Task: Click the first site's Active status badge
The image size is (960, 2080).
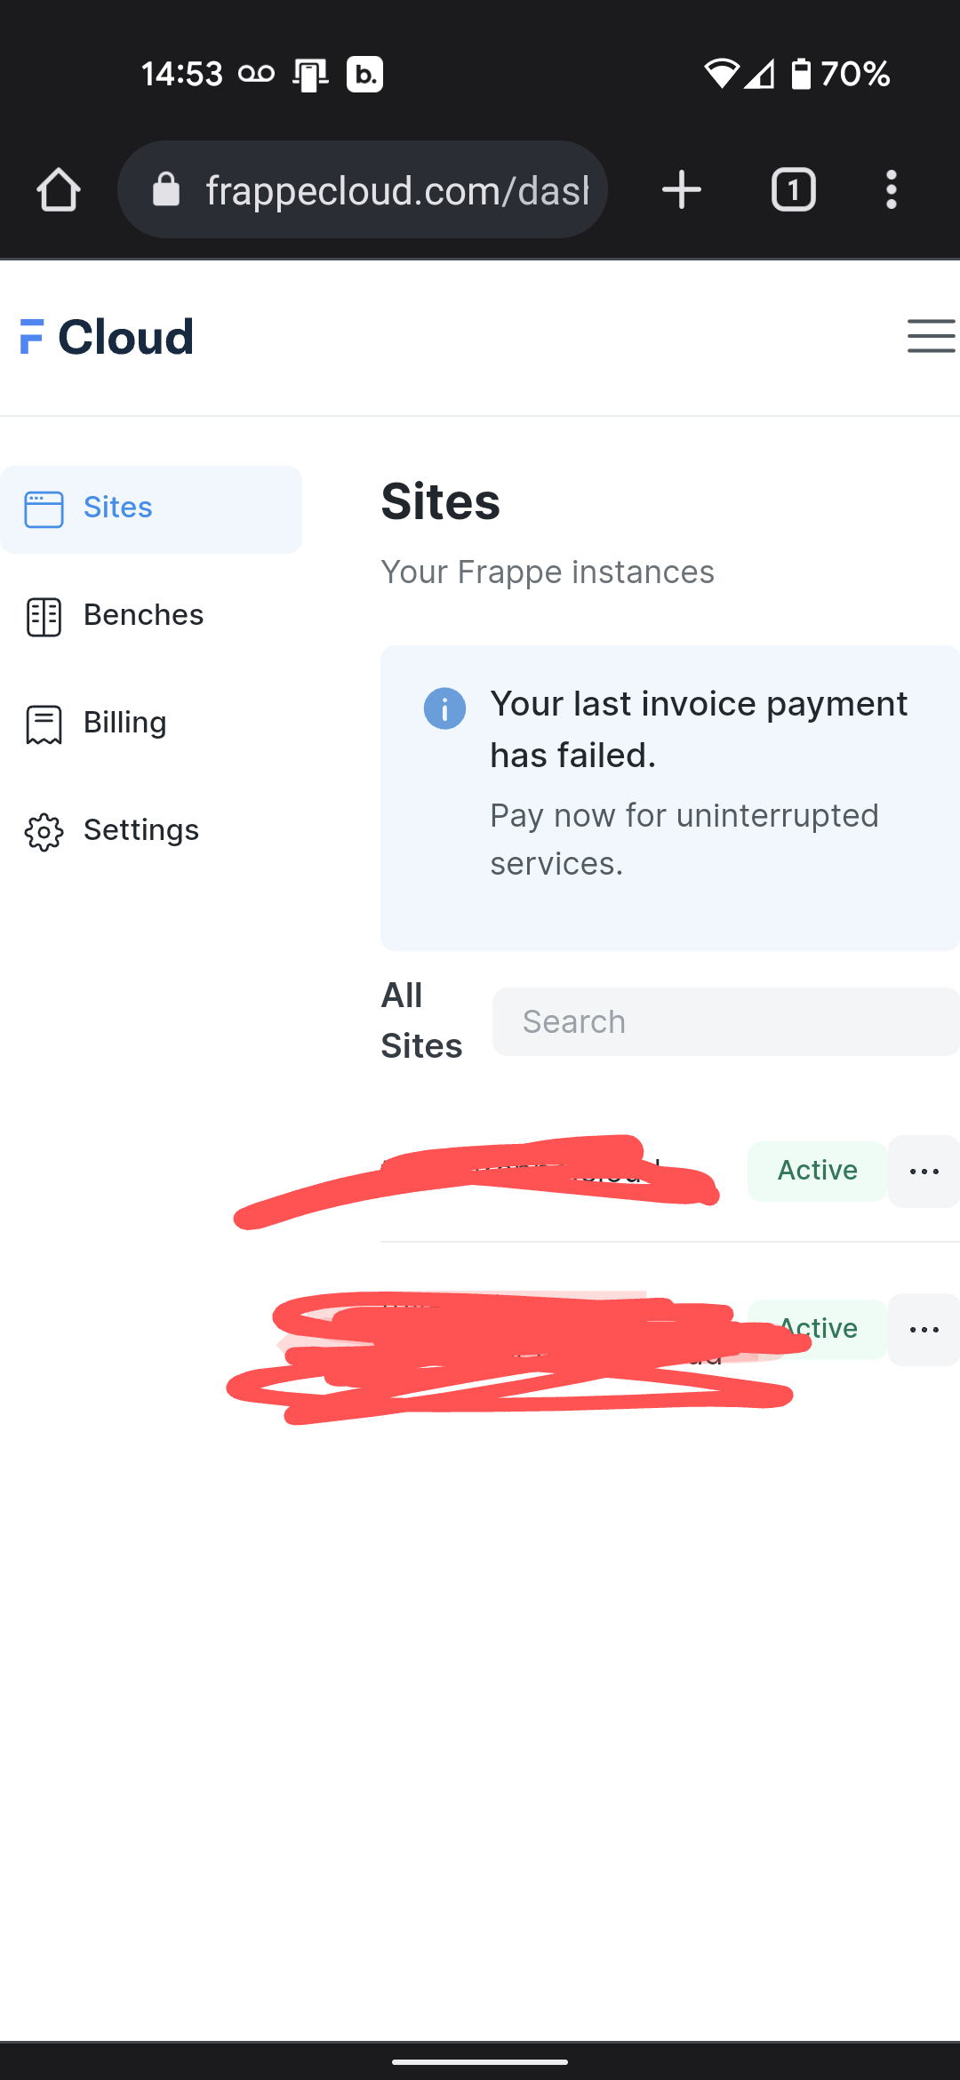Action: [815, 1171]
